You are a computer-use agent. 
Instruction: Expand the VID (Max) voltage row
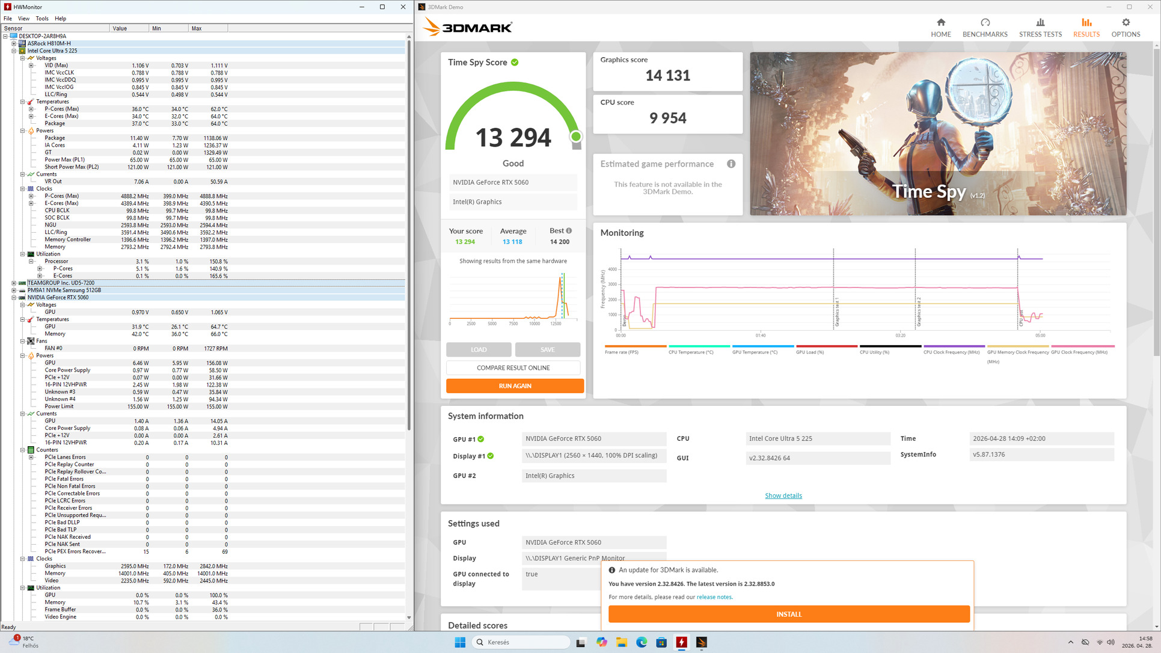[x=31, y=65]
